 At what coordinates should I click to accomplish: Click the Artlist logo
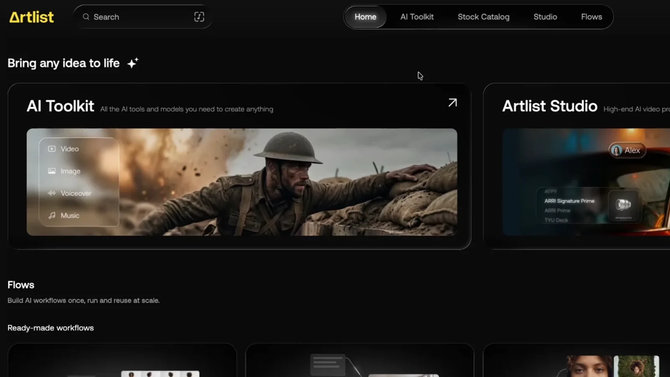(31, 17)
